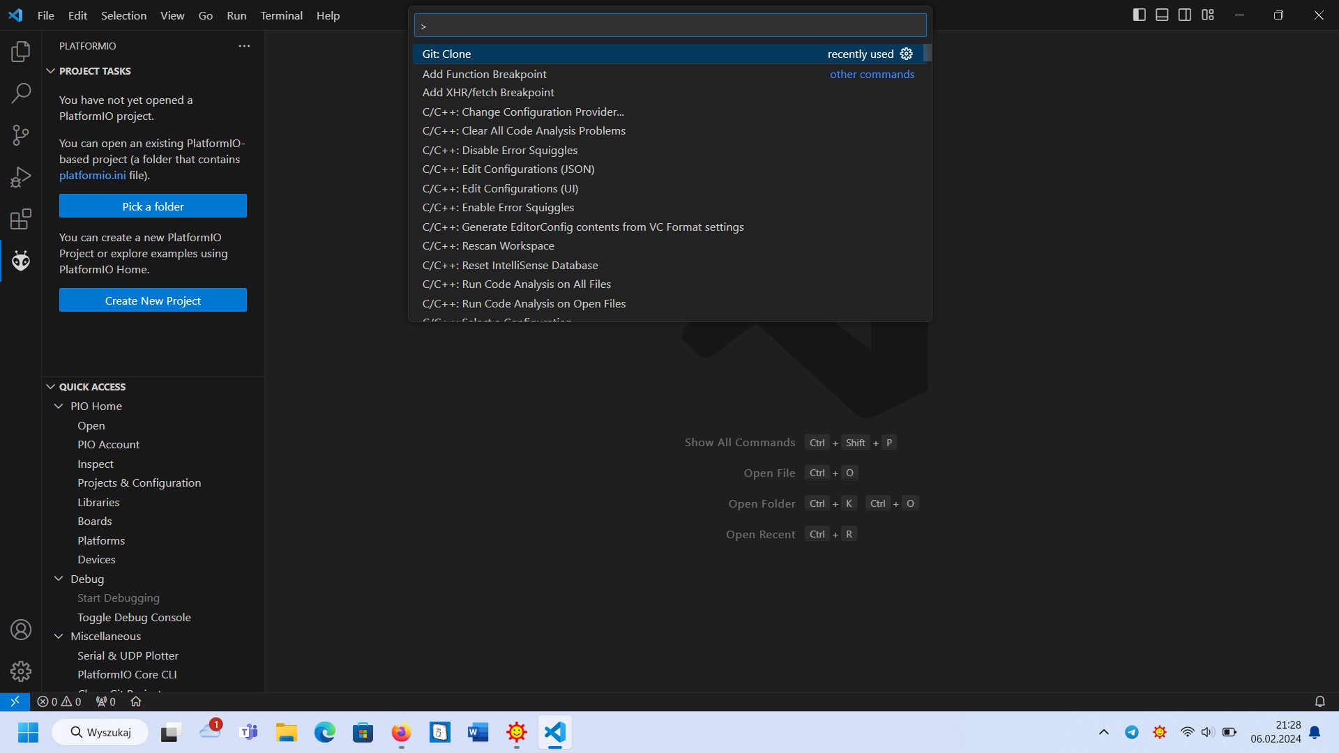The width and height of the screenshot is (1339, 753).
Task: Open the Help menu
Action: coord(328,15)
